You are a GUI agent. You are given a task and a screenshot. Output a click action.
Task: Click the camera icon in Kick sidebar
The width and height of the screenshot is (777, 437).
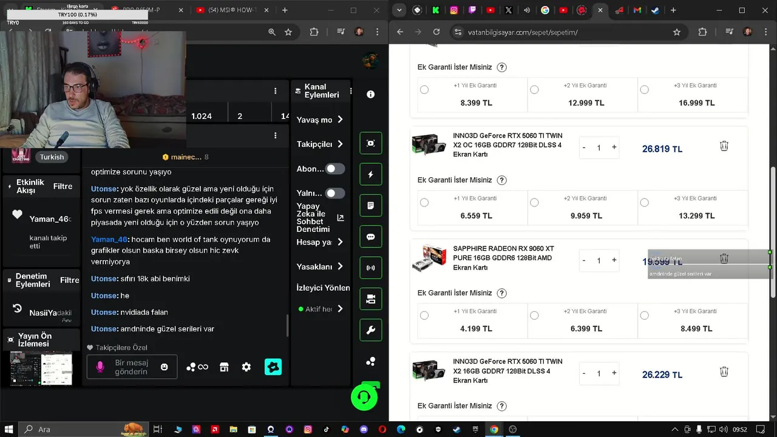[371, 299]
